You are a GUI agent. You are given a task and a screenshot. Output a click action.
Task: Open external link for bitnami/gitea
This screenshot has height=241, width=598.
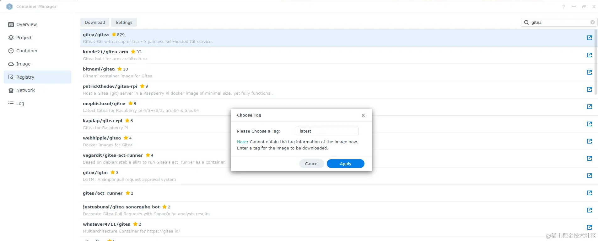click(x=589, y=72)
